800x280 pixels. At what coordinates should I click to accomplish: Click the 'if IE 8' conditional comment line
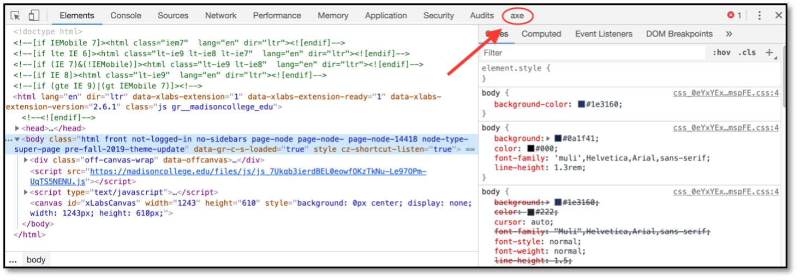tap(170, 75)
